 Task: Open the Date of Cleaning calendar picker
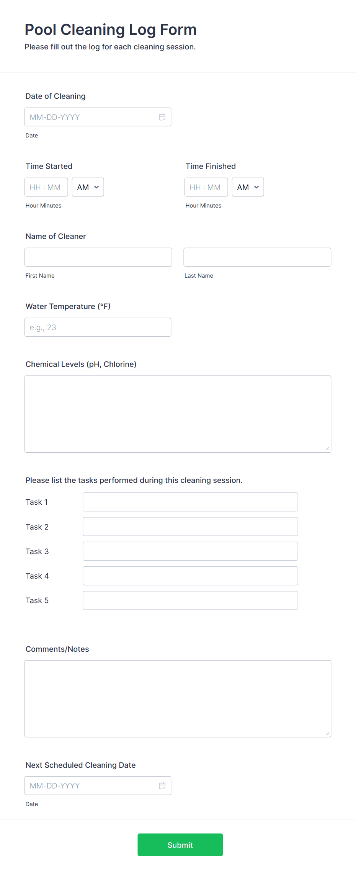click(162, 117)
